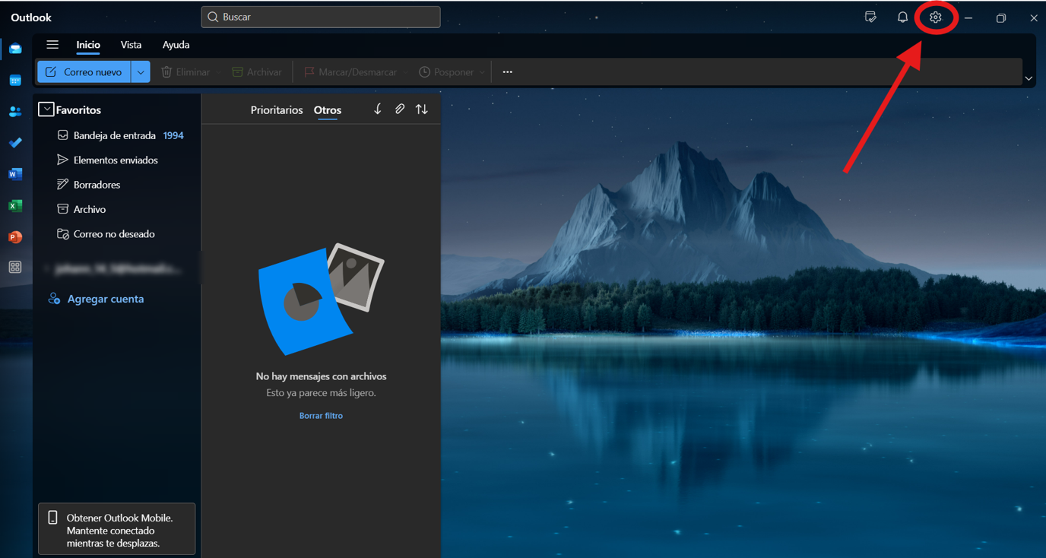Open the notifications bell
Viewport: 1046px width, 558px height.
[902, 17]
